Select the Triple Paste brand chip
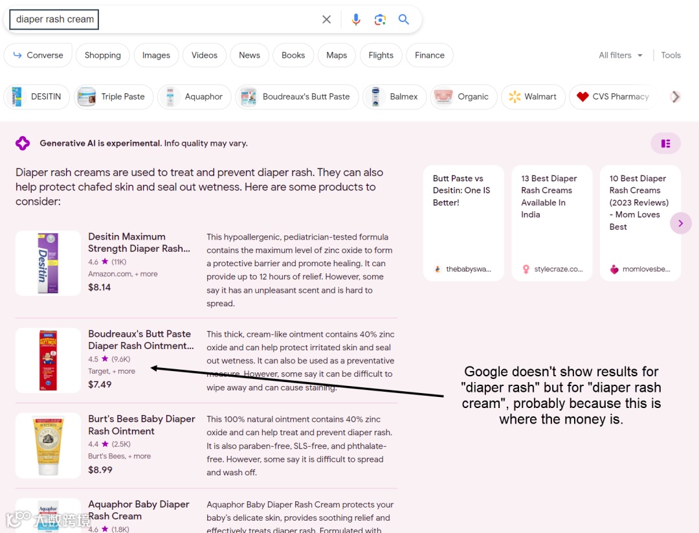 (x=114, y=96)
